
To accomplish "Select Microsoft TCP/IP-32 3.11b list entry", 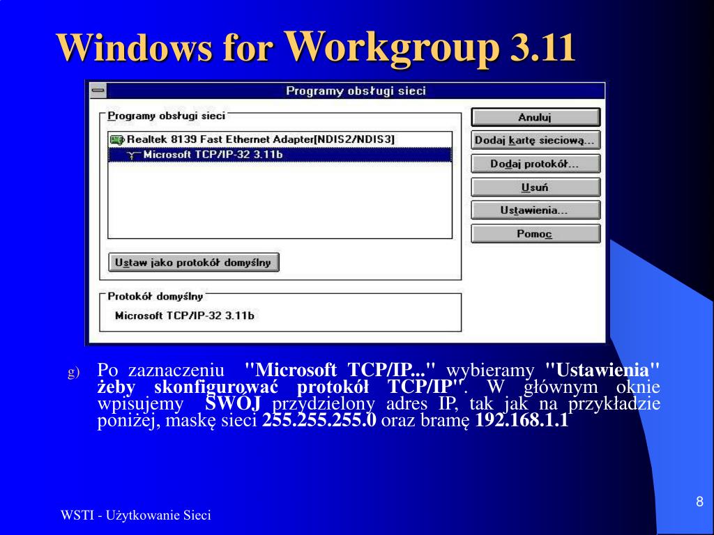I will pos(280,155).
